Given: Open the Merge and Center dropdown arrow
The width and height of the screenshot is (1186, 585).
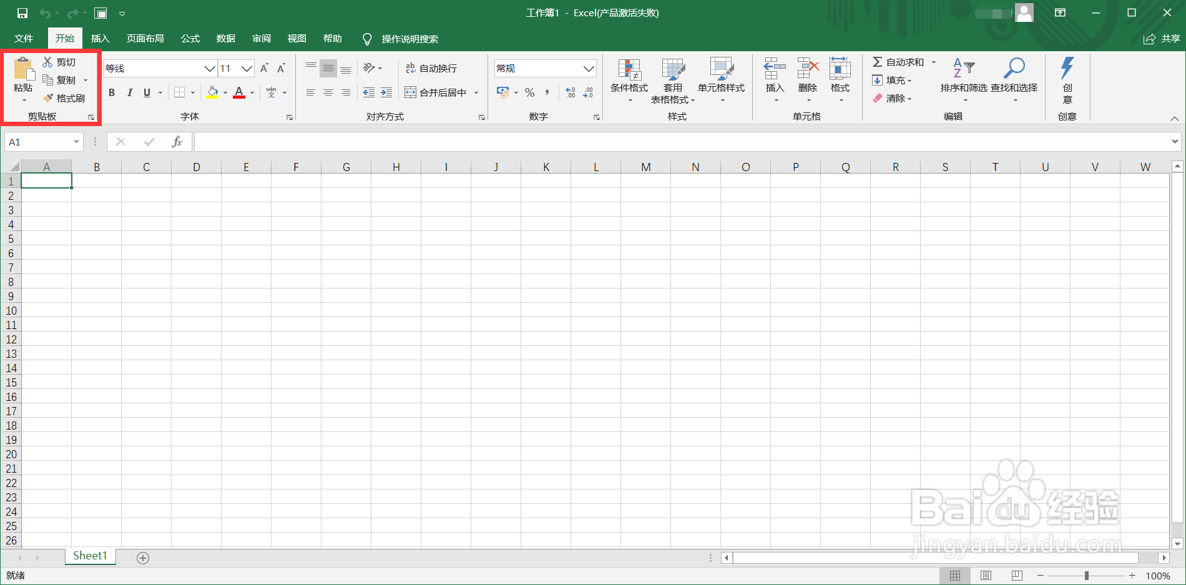Looking at the screenshot, I should [476, 92].
